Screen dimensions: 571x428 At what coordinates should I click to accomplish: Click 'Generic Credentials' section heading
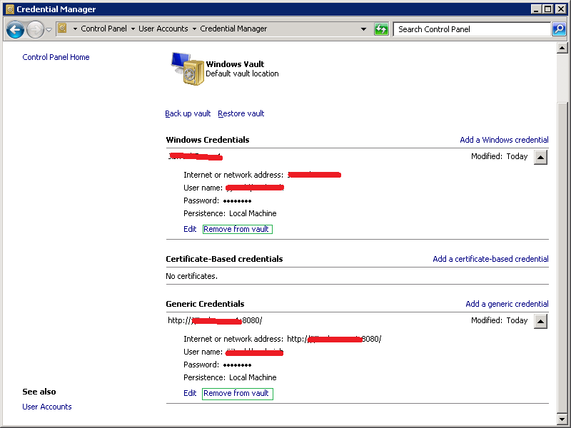tap(205, 304)
